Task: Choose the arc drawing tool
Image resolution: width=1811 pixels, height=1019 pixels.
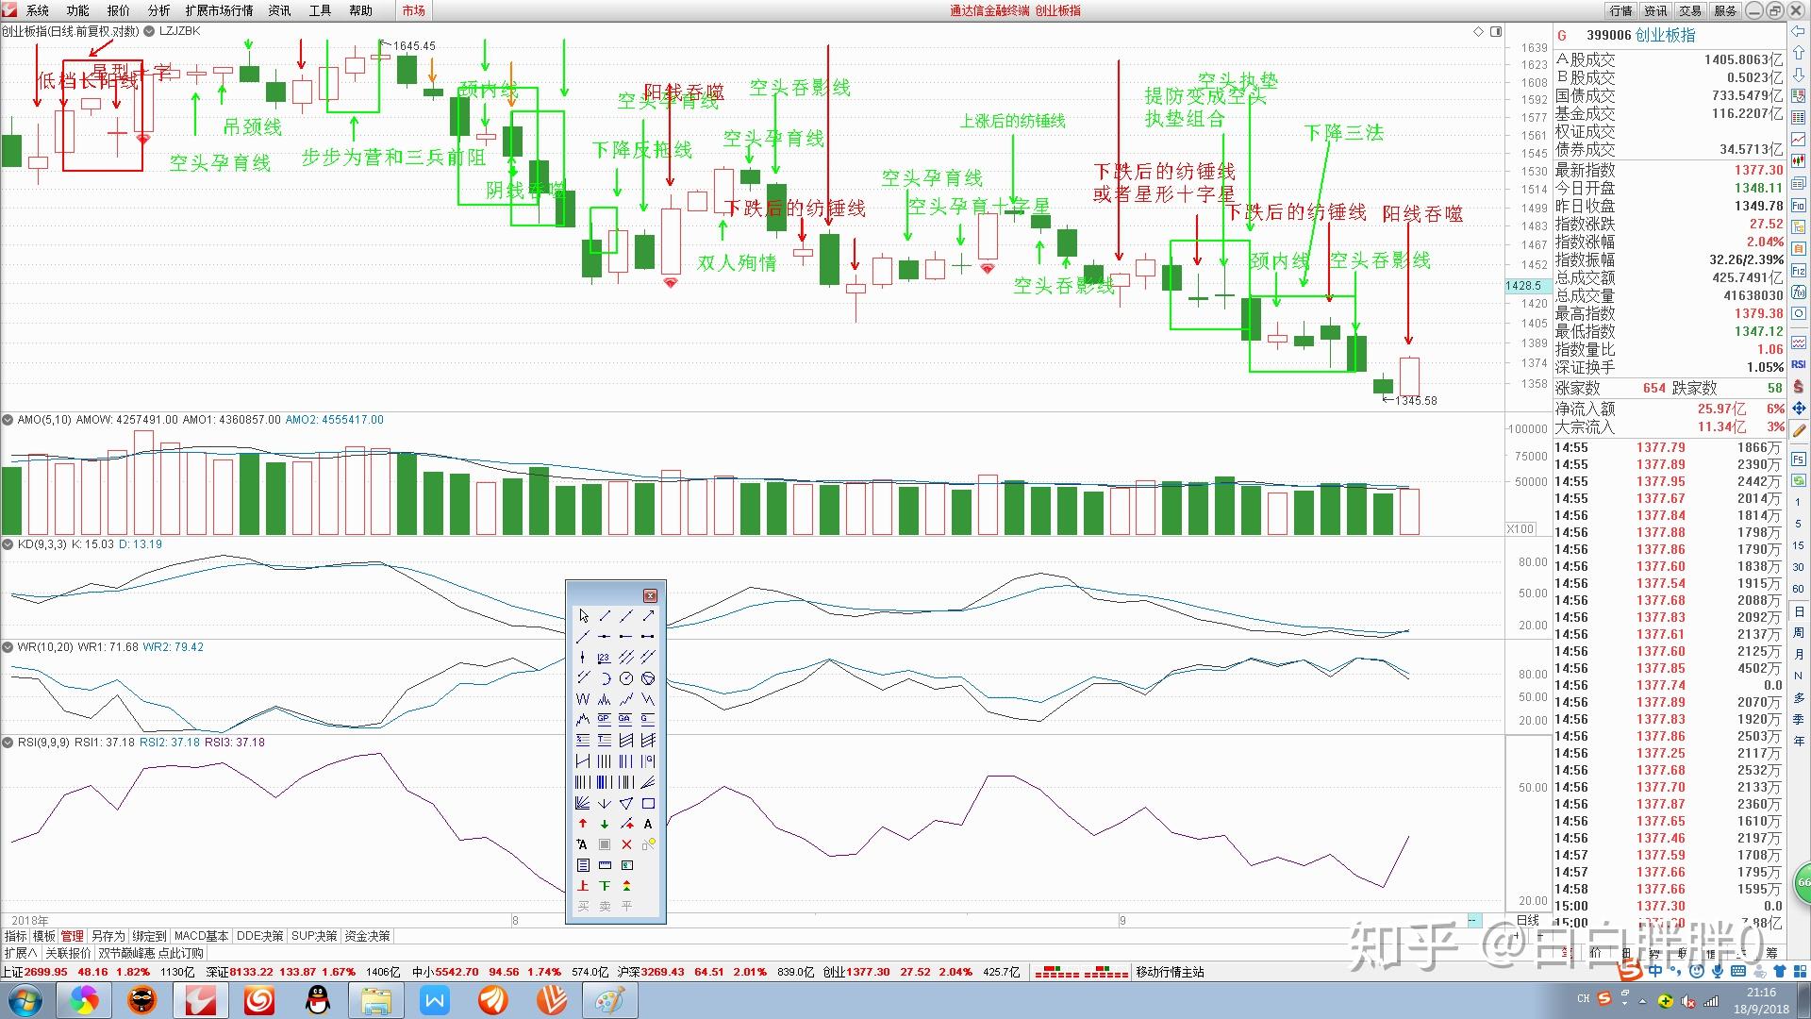Action: [605, 677]
